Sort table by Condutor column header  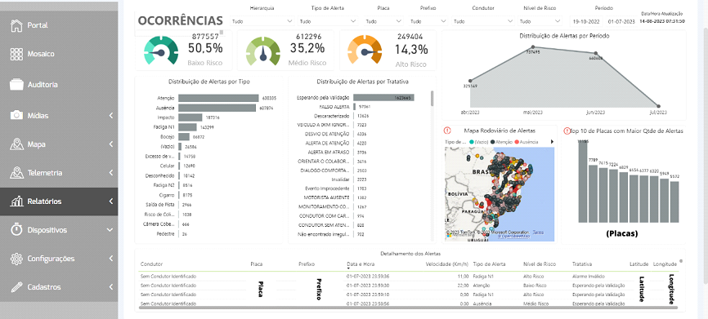(151, 264)
